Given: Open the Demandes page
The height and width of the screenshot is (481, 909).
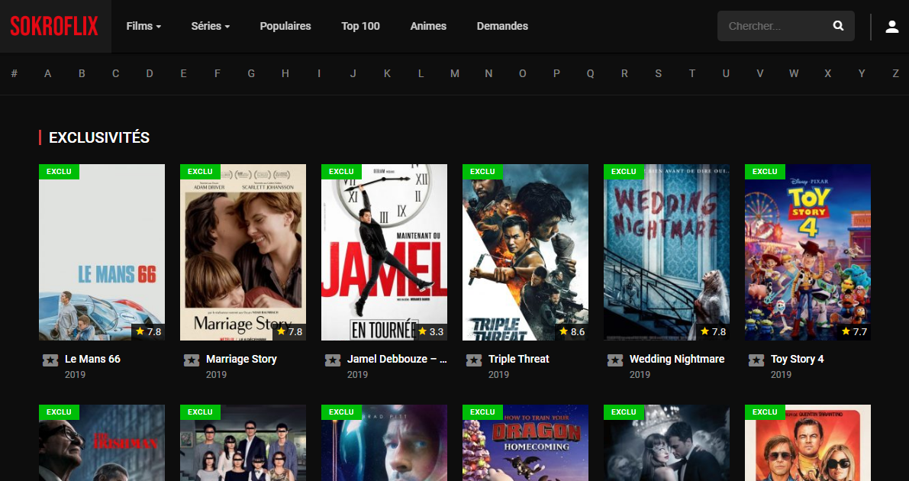Looking at the screenshot, I should [503, 26].
